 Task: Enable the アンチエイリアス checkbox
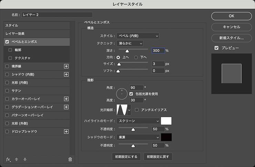[x=137, y=110]
